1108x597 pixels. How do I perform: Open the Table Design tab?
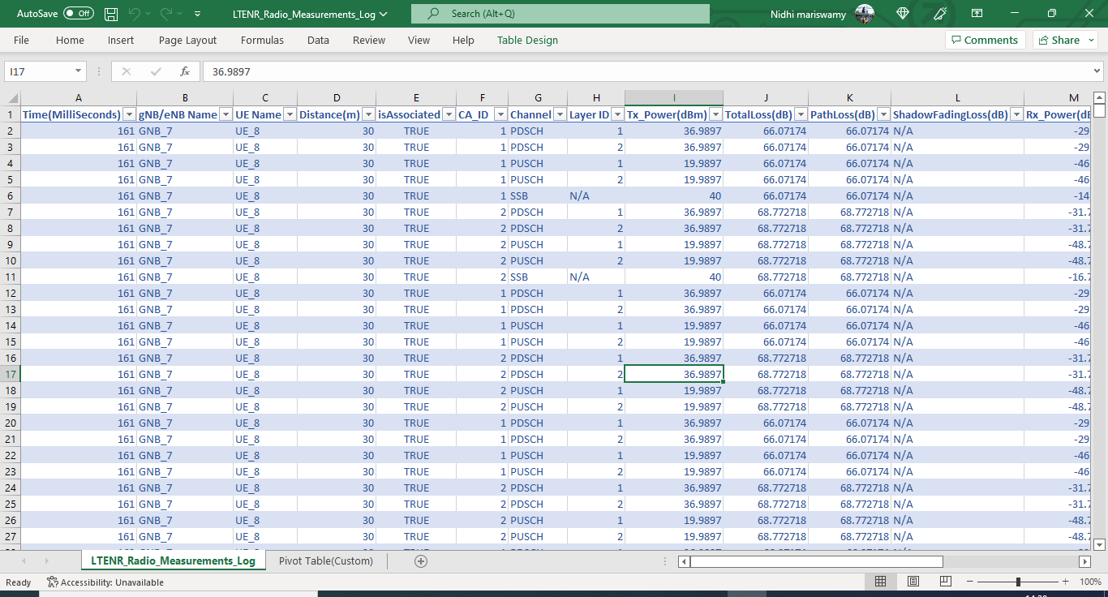click(527, 40)
